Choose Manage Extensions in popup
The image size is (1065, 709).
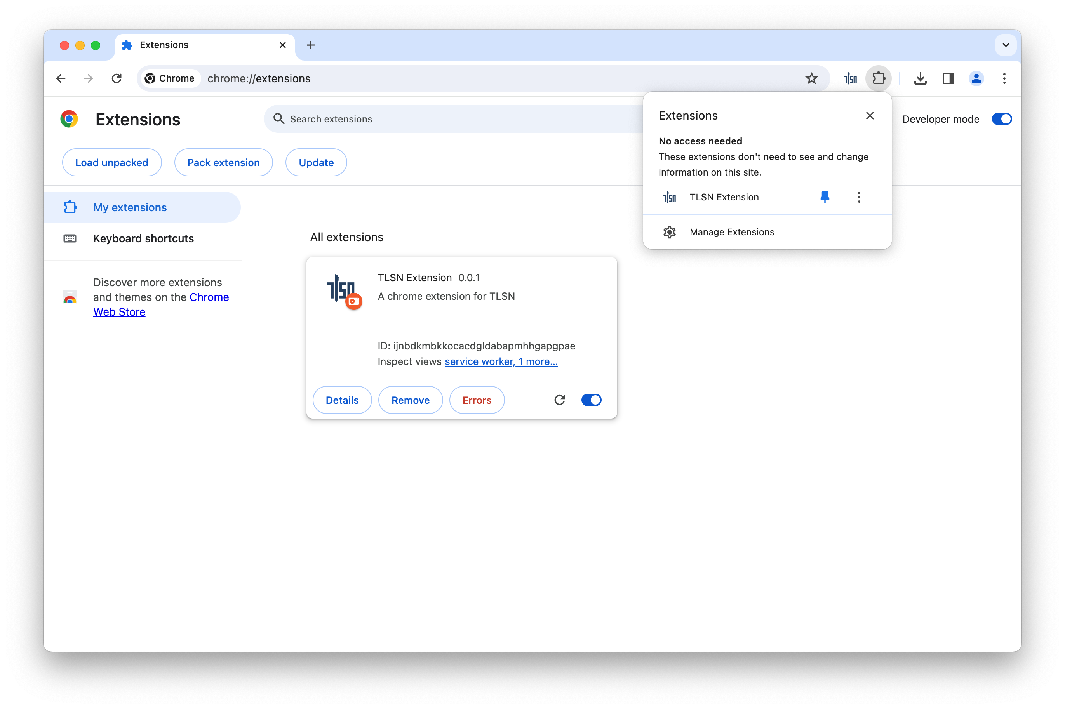coord(731,232)
